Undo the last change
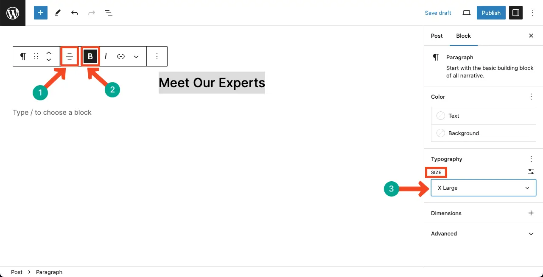The image size is (543, 277). pyautogui.click(x=75, y=13)
